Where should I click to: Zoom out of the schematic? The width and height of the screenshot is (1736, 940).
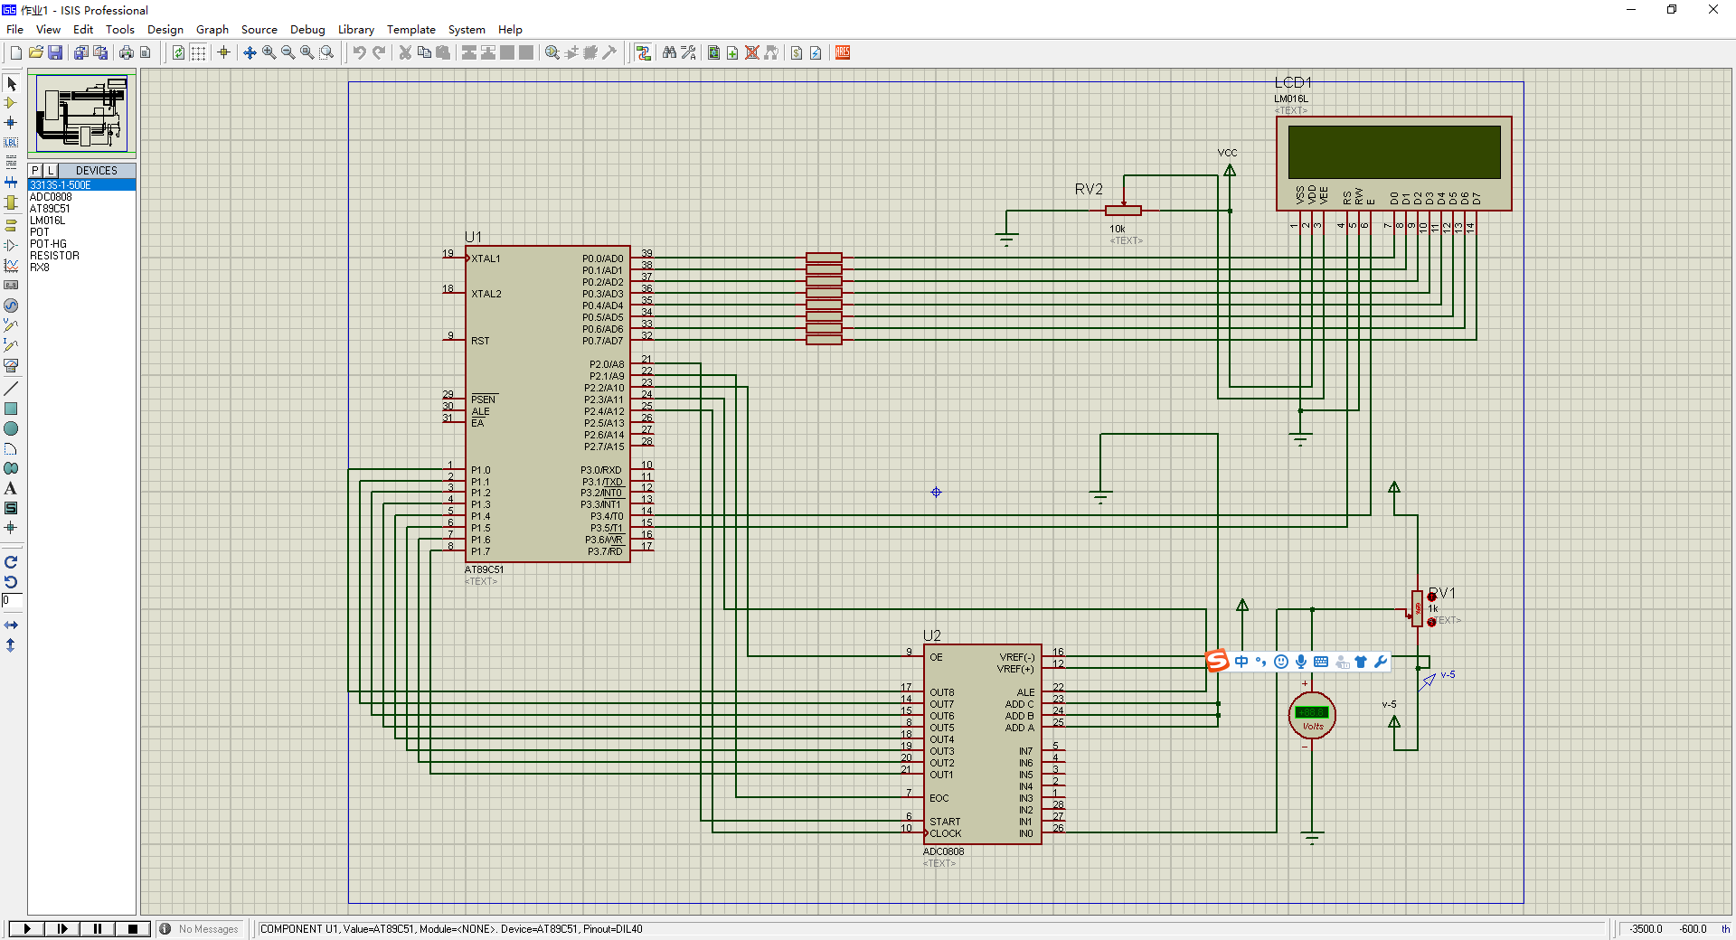(288, 52)
